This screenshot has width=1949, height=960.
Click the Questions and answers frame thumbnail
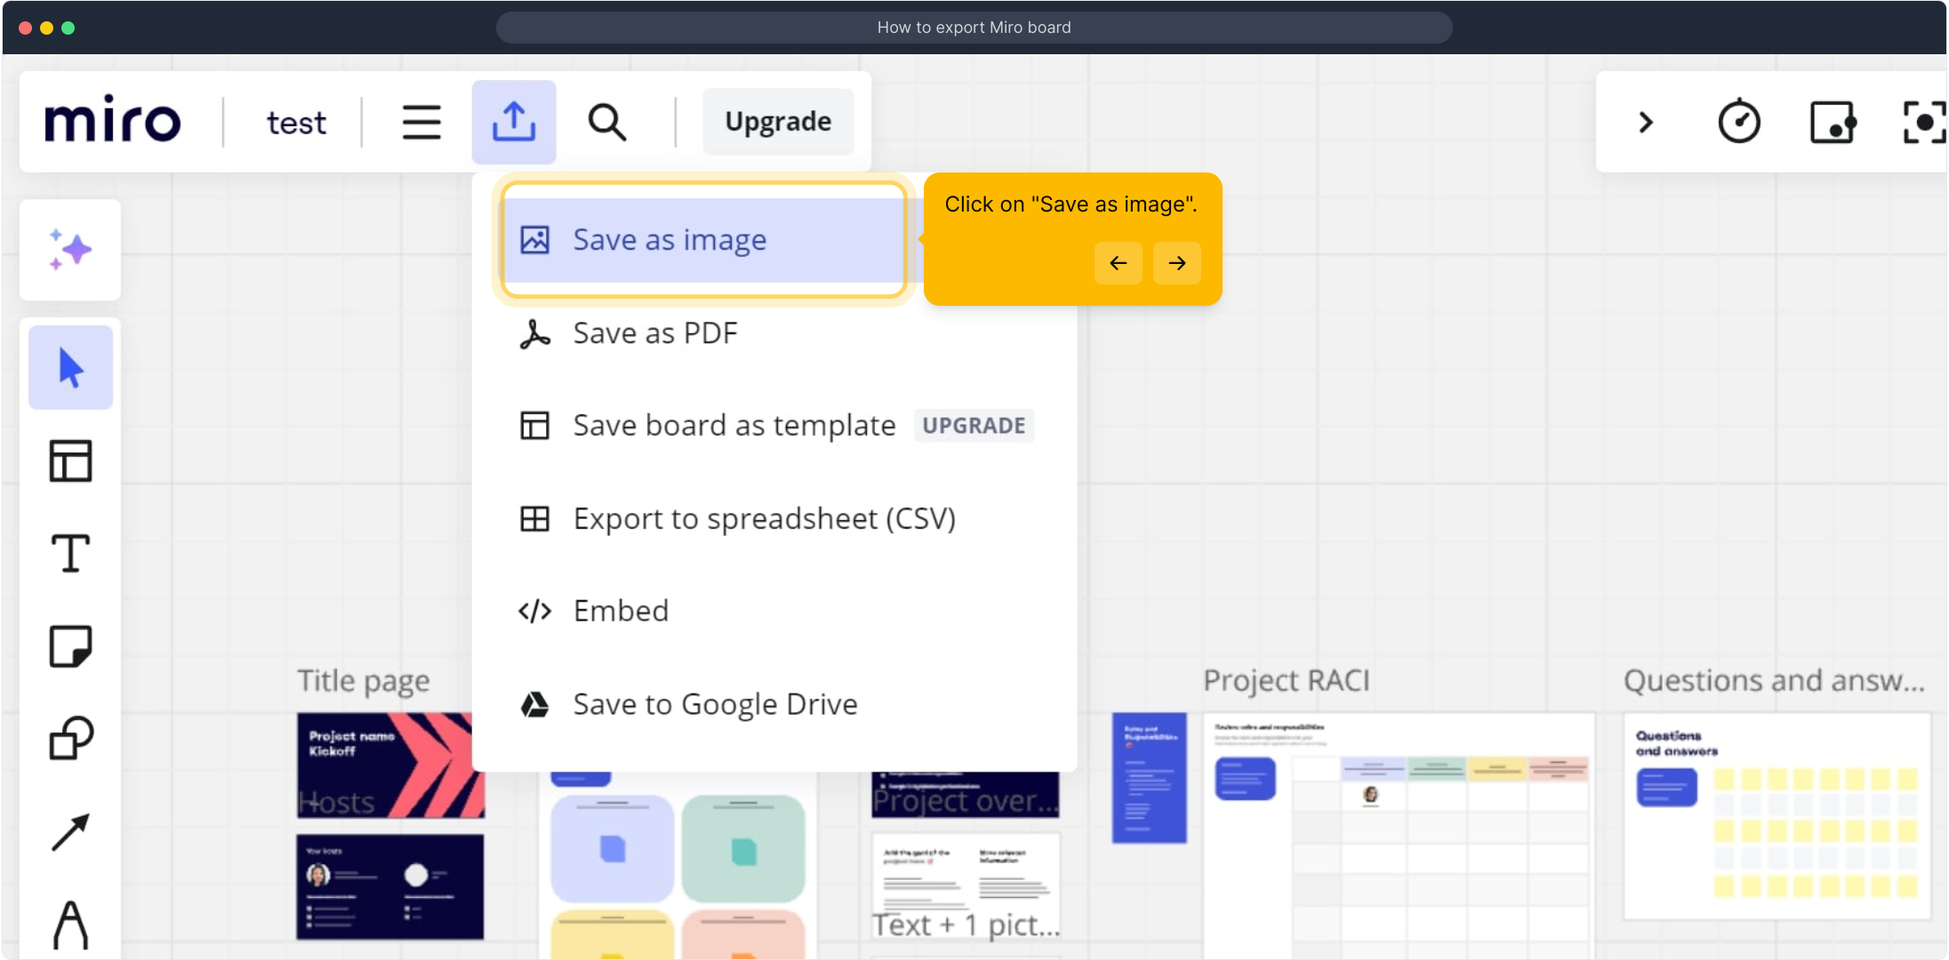click(1777, 815)
